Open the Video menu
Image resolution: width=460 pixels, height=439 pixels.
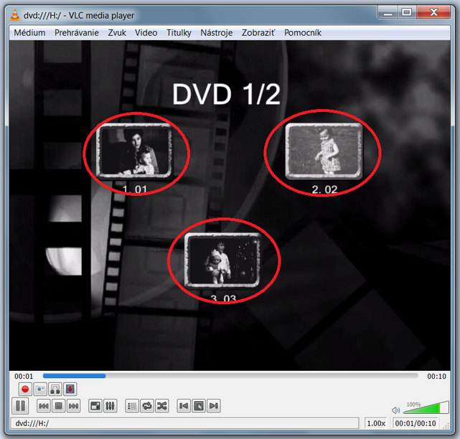pos(146,32)
